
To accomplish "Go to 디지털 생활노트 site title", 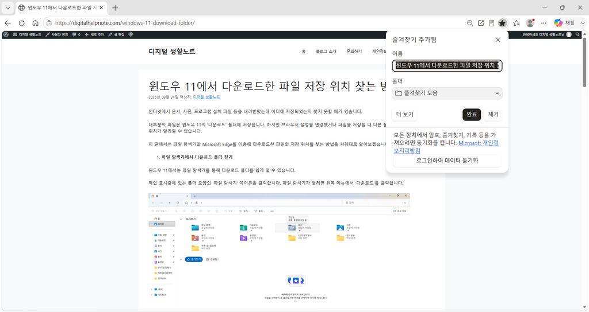I will (172, 52).
